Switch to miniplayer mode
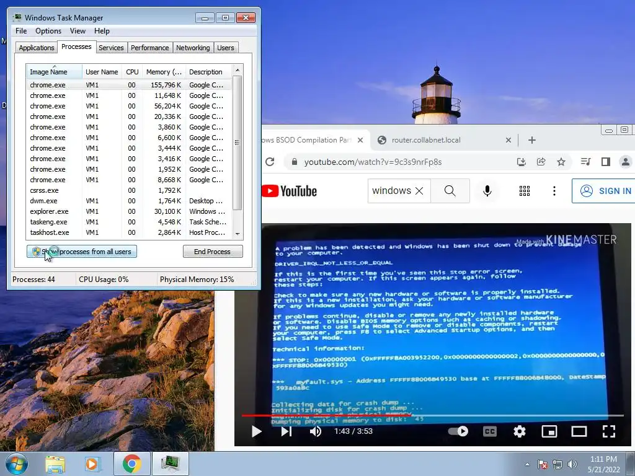Image resolution: width=635 pixels, height=476 pixels. [549, 431]
